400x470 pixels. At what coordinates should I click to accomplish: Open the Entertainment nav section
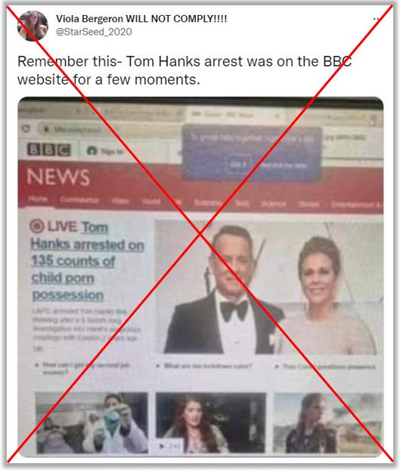pyautogui.click(x=357, y=205)
